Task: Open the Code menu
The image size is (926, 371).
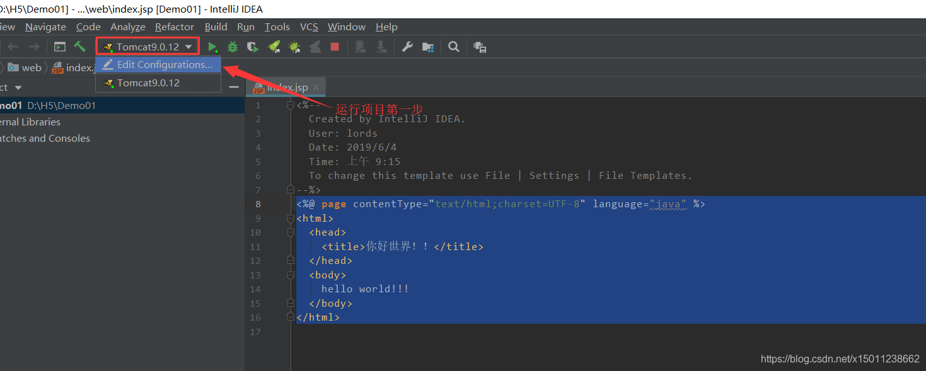Action: (88, 26)
